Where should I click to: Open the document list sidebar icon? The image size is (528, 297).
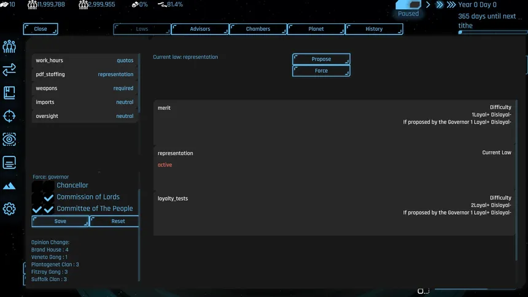point(9,163)
